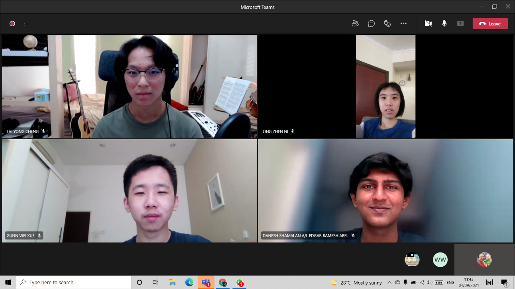
Task: Toggle the camera off icon
Action: tap(428, 23)
